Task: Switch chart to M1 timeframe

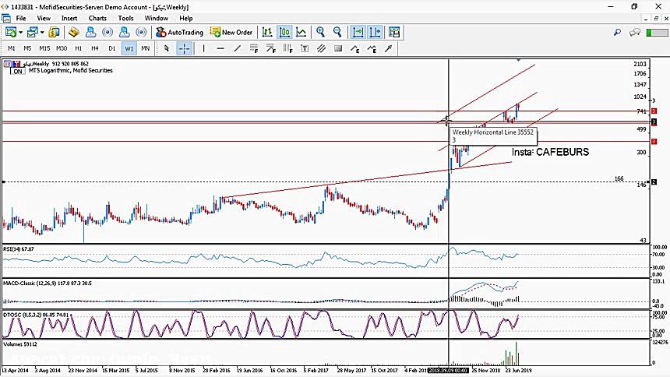Action: (12, 48)
